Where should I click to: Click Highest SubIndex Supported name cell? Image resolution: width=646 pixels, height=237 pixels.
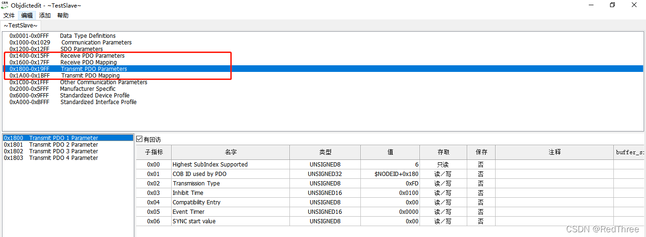(x=230, y=165)
